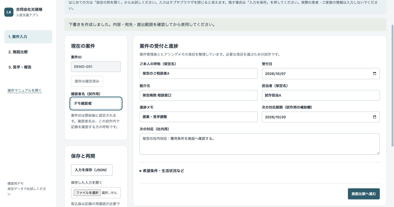Image resolution: width=394 pixels, height=207 pixels.
Task: Click the 案件の受付と進捗 heading
Action: pyautogui.click(x=159, y=46)
